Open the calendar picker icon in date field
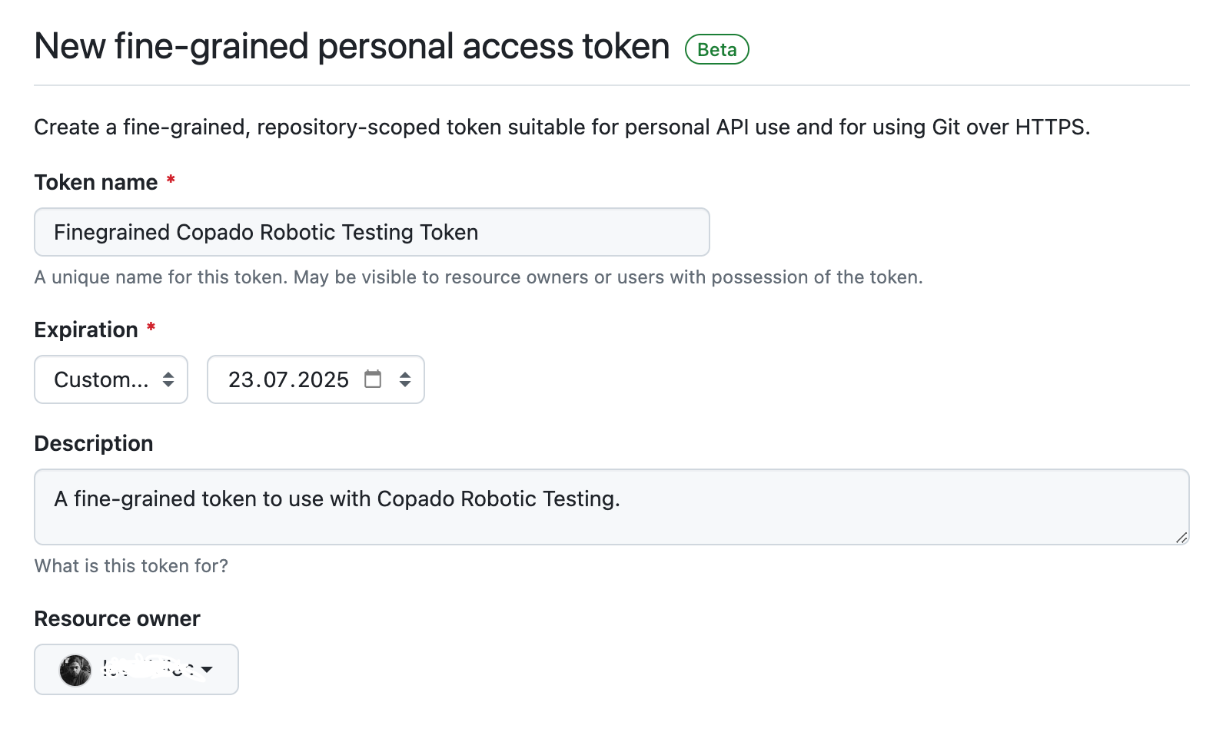Image resolution: width=1213 pixels, height=742 pixels. [373, 379]
